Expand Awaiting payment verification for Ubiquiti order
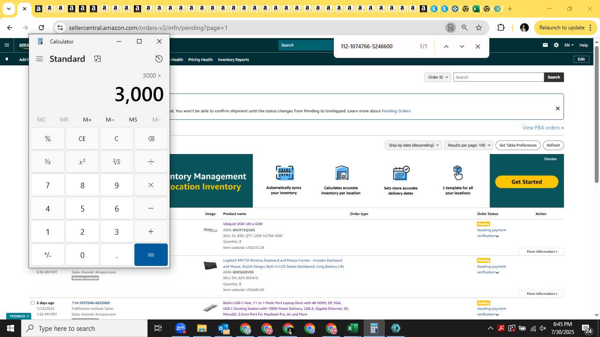Image resolution: width=600 pixels, height=337 pixels. pyautogui.click(x=492, y=233)
